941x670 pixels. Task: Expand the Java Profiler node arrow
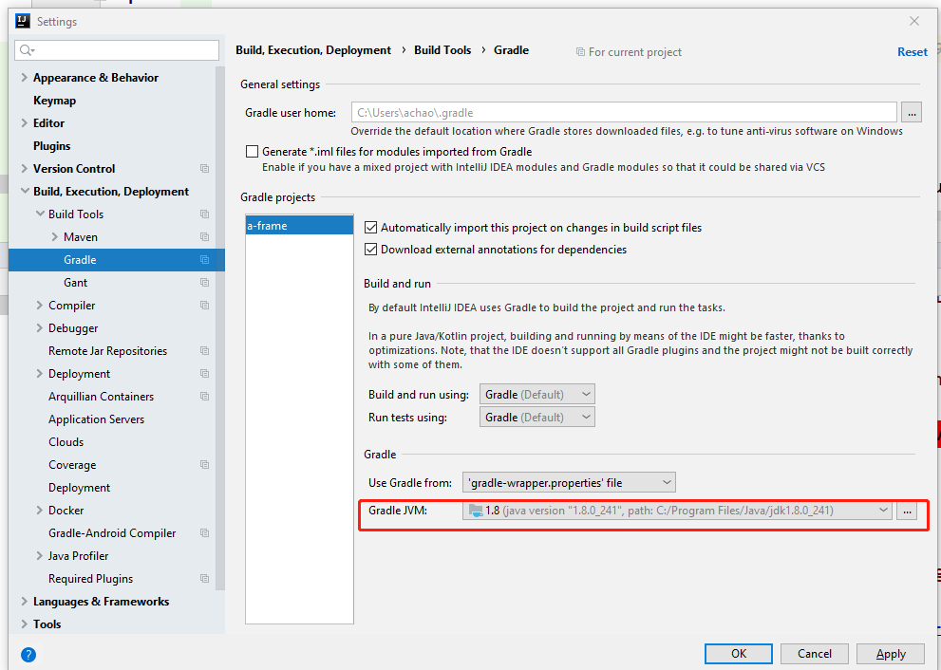(x=40, y=556)
